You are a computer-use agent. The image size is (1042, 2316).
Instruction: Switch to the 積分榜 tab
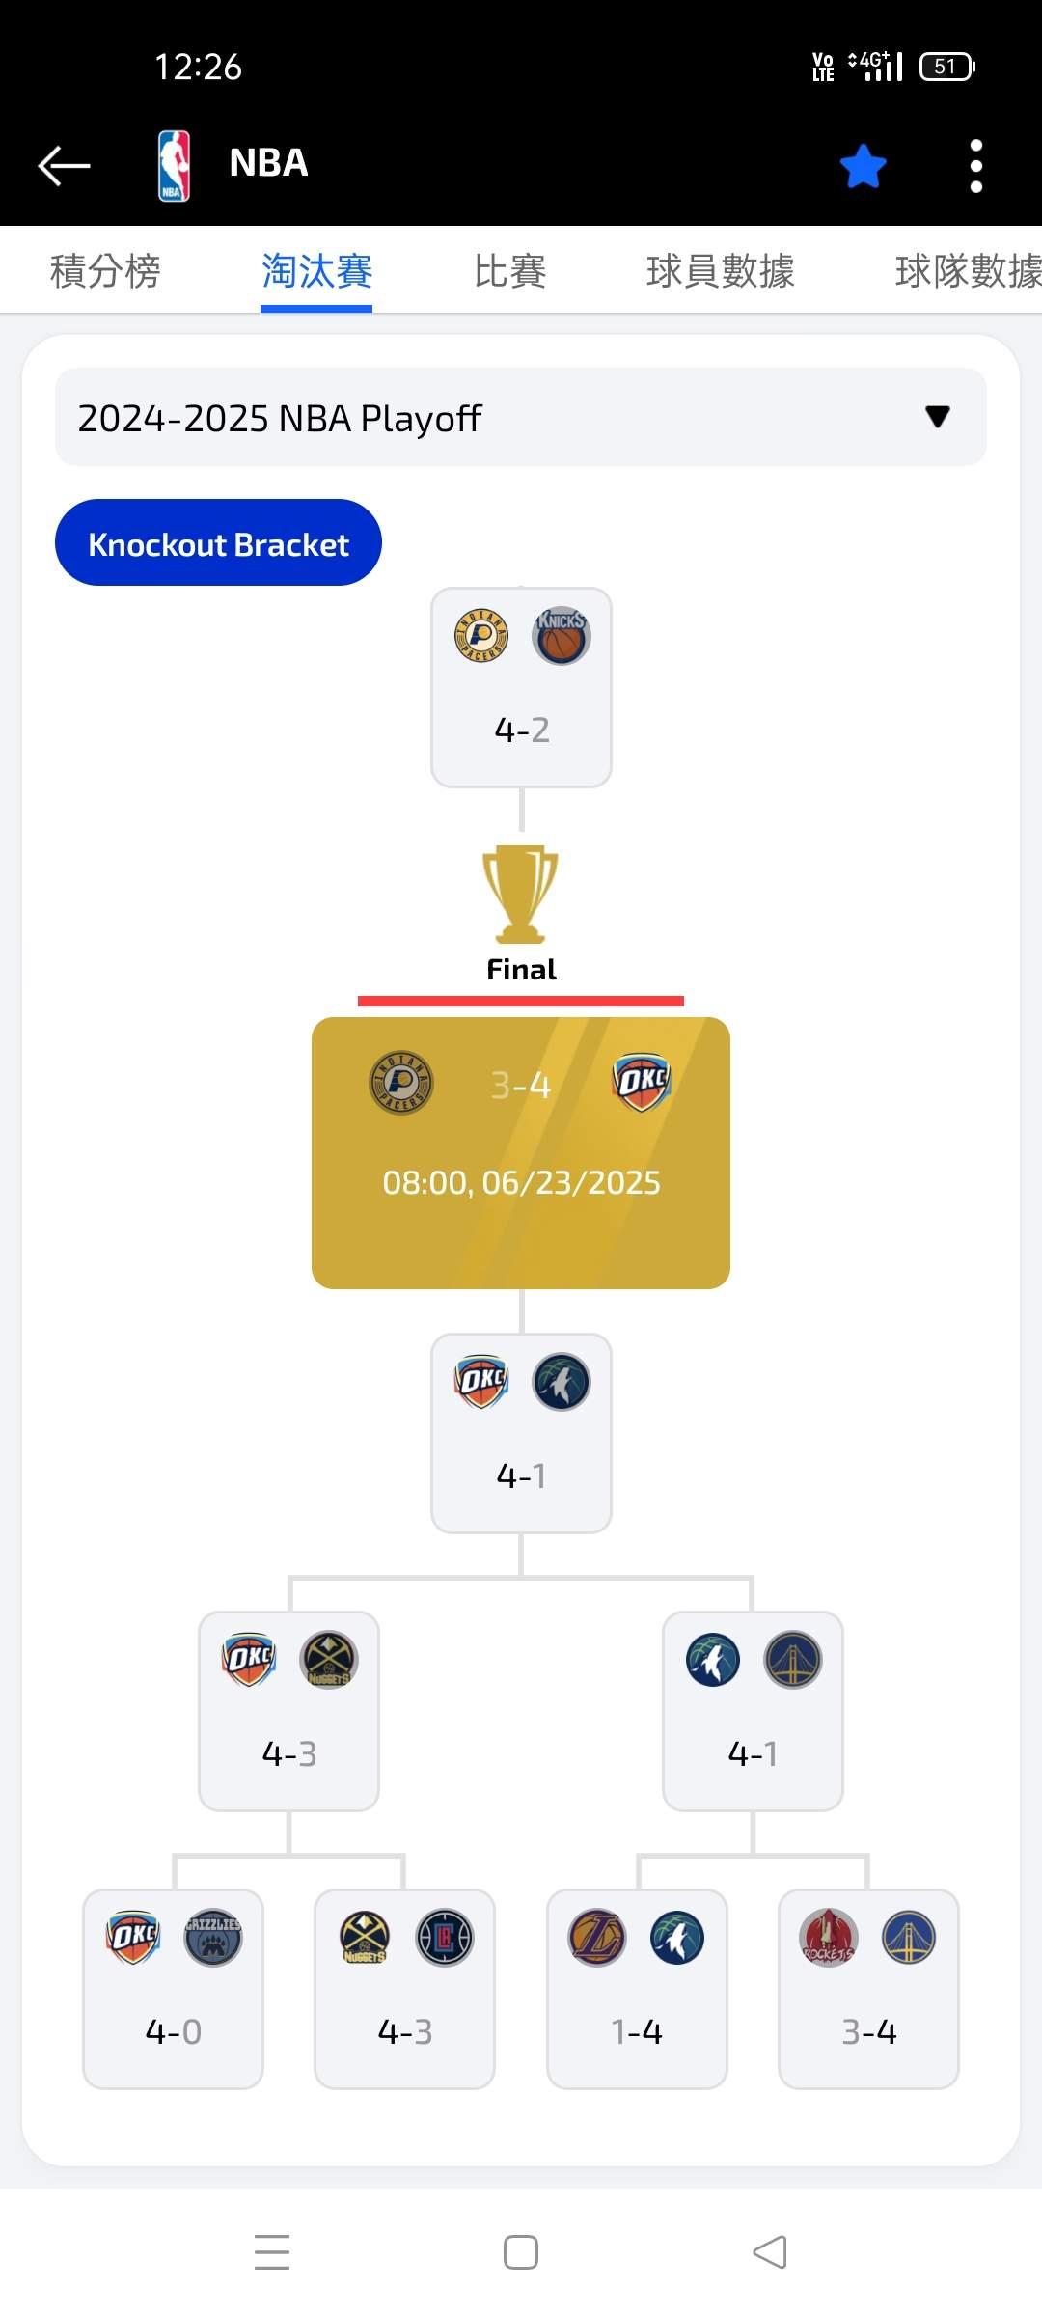[x=105, y=271]
